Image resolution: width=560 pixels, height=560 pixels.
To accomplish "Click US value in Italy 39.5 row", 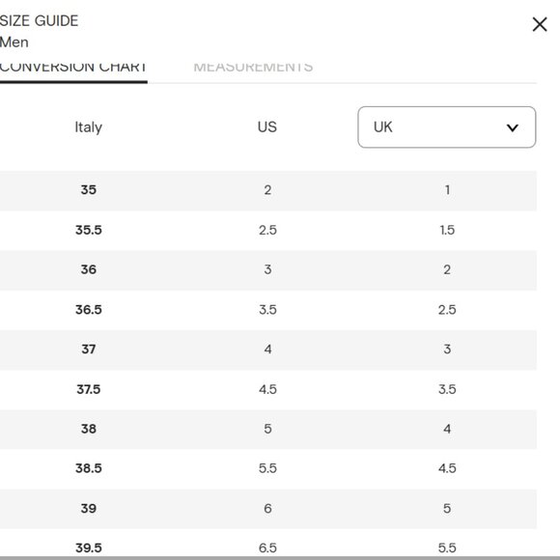I will (x=267, y=547).
